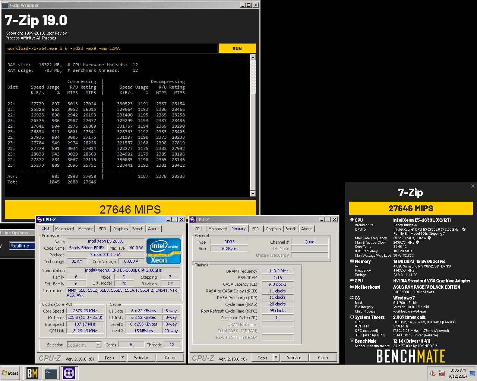Click the OS Windows icon in BenchMate panel
Screen dimensions: 477x381
coord(352,298)
